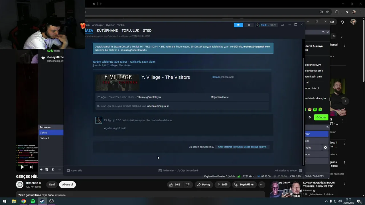Image resolution: width=365 pixels, height=205 pixels.
Task: Open Steam from the taskbar
Action: pos(42,201)
